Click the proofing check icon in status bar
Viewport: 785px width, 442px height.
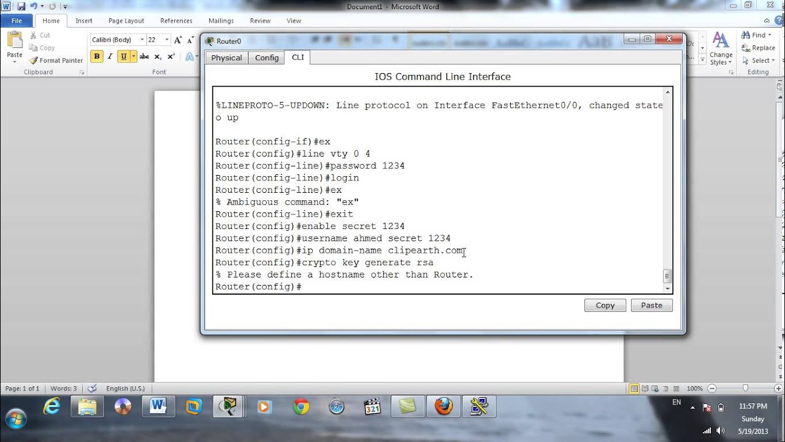(92, 389)
